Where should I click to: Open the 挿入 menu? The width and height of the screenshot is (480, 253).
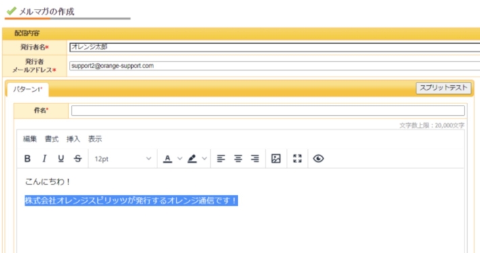click(x=73, y=139)
